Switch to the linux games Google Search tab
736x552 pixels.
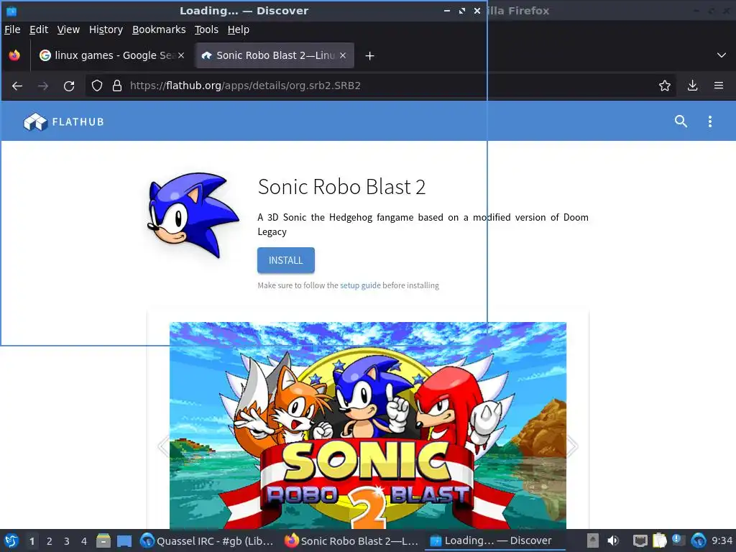[112, 55]
